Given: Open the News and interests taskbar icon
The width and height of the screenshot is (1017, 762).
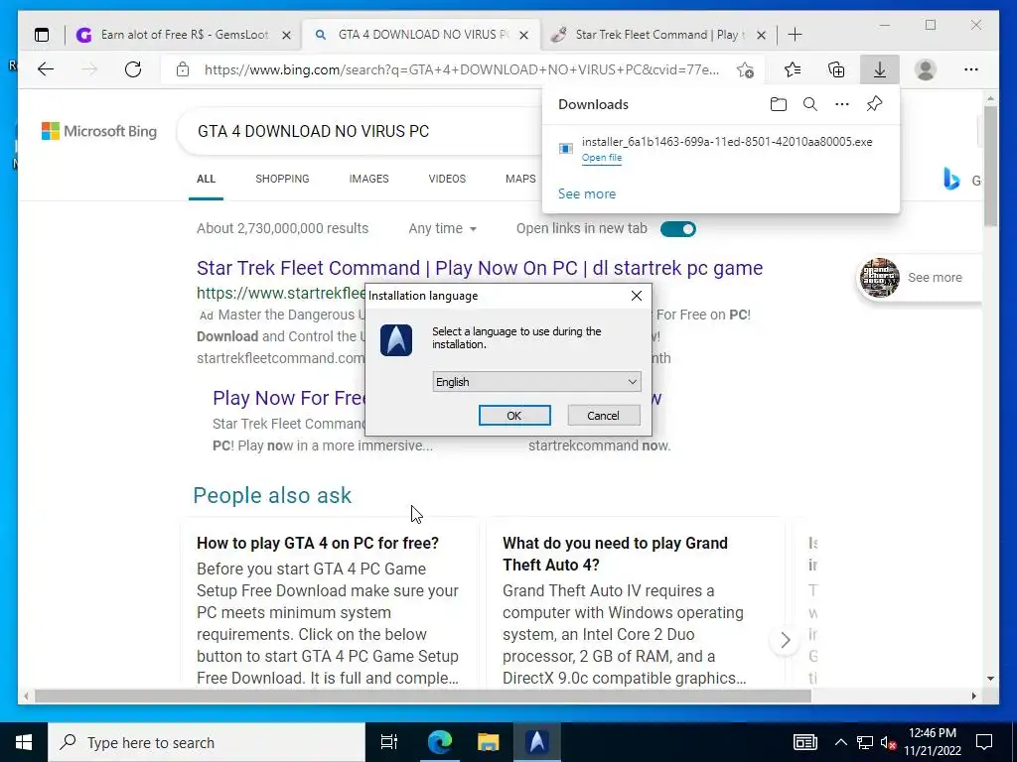Looking at the screenshot, I should [x=804, y=742].
